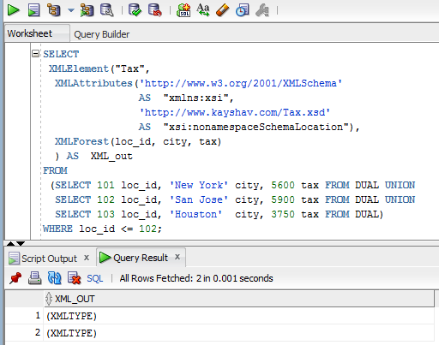Commit changes with the green check database icon
The width and height of the screenshot is (439, 345).
click(x=135, y=10)
